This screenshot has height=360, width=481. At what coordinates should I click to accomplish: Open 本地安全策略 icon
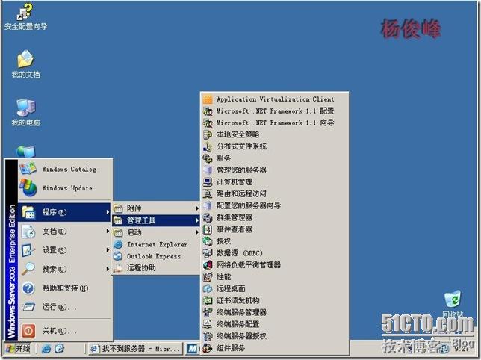tap(208, 134)
